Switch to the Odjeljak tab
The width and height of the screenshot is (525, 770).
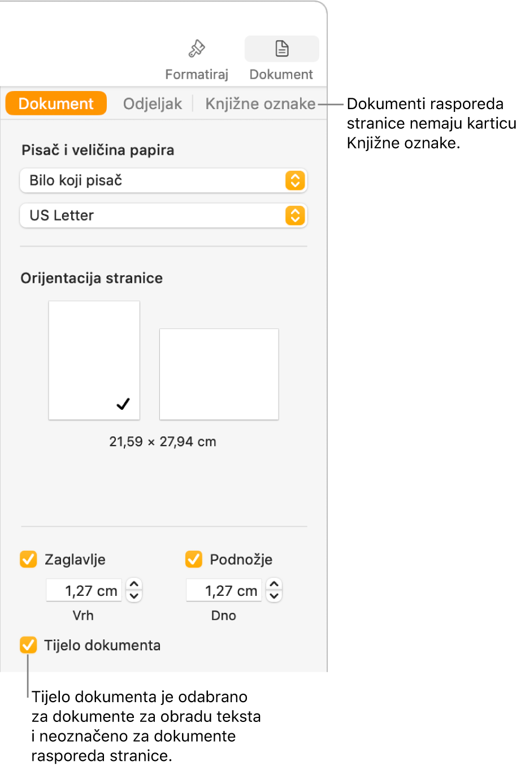point(153,104)
